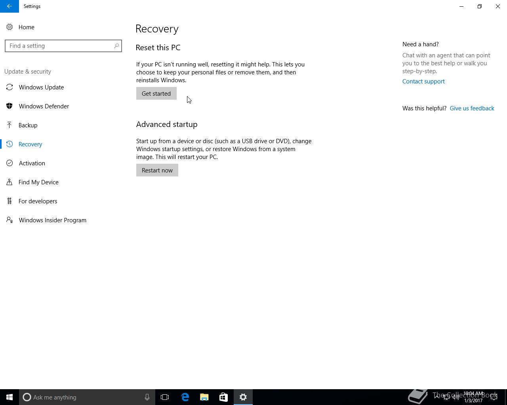Open the volume speaker tray icon

pyautogui.click(x=456, y=397)
